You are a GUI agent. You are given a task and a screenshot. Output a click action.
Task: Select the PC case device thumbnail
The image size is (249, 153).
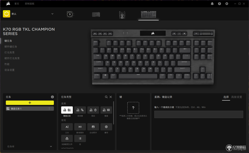tap(122, 15)
